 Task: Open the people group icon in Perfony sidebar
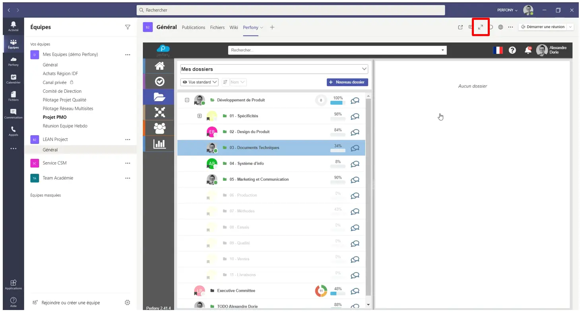pyautogui.click(x=159, y=128)
